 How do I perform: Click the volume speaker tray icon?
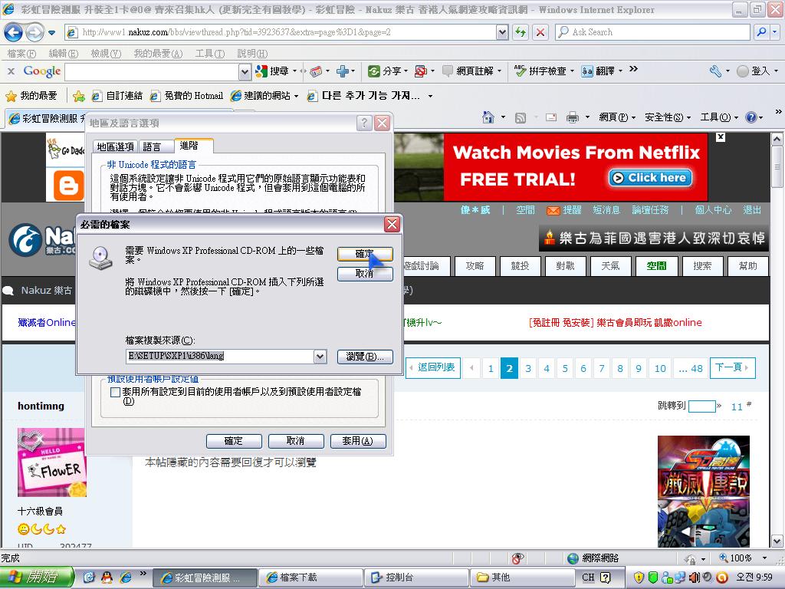click(695, 577)
